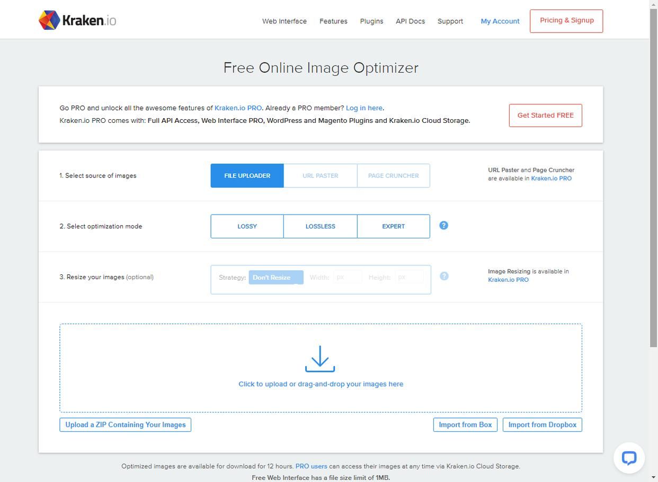Viewport: 658px width, 482px height.
Task: Click '2. Select optimization mode' label
Action: (101, 226)
